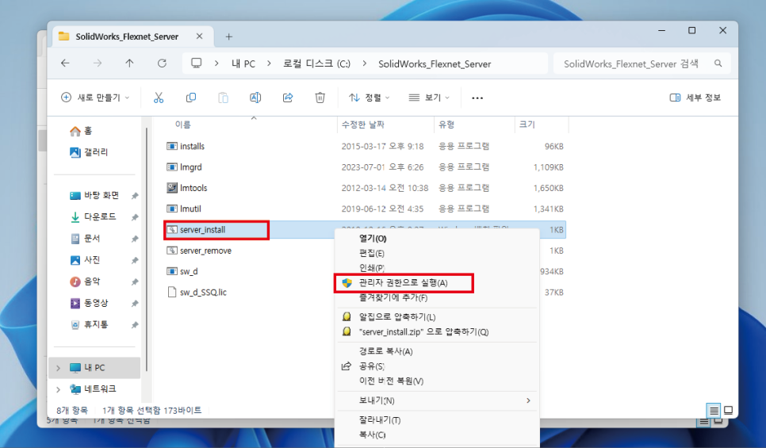
Task: Sort by the 이름 column header
Action: click(182, 124)
